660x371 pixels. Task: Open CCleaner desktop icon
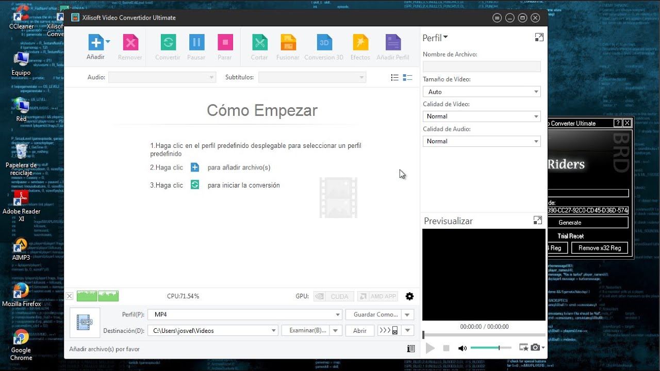tap(21, 17)
